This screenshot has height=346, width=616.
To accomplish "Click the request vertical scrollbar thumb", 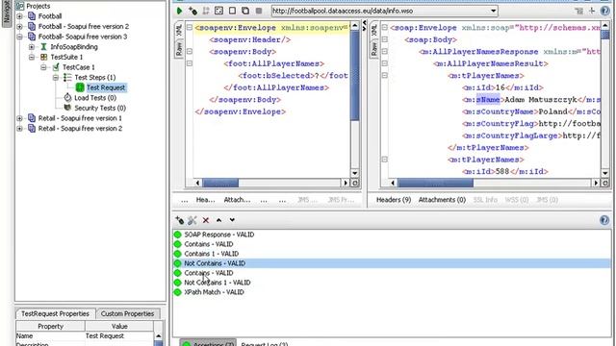I will [x=354, y=76].
